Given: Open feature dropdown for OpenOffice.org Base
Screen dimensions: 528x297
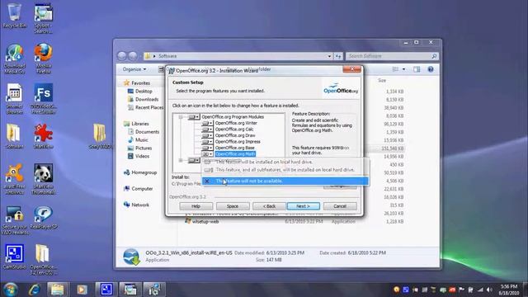Looking at the screenshot, I should [207, 148].
